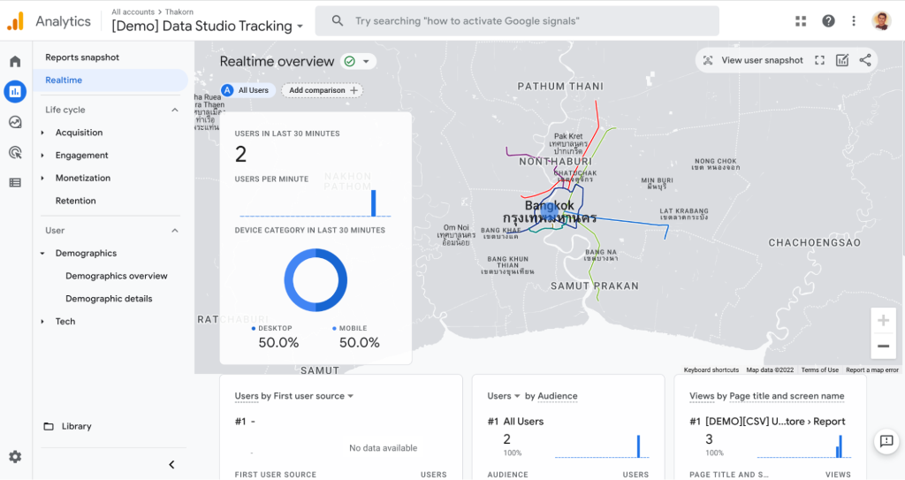Open the Reports icon in left rail

click(15, 91)
